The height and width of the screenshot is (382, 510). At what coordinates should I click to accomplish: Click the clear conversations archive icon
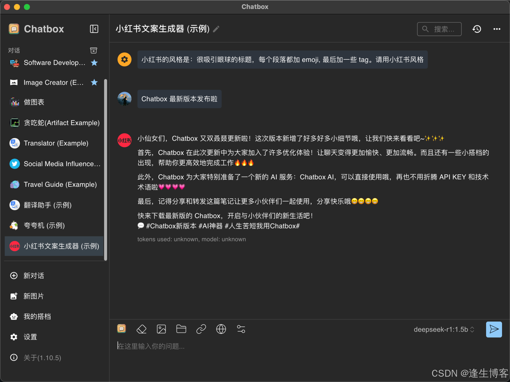pyautogui.click(x=93, y=50)
